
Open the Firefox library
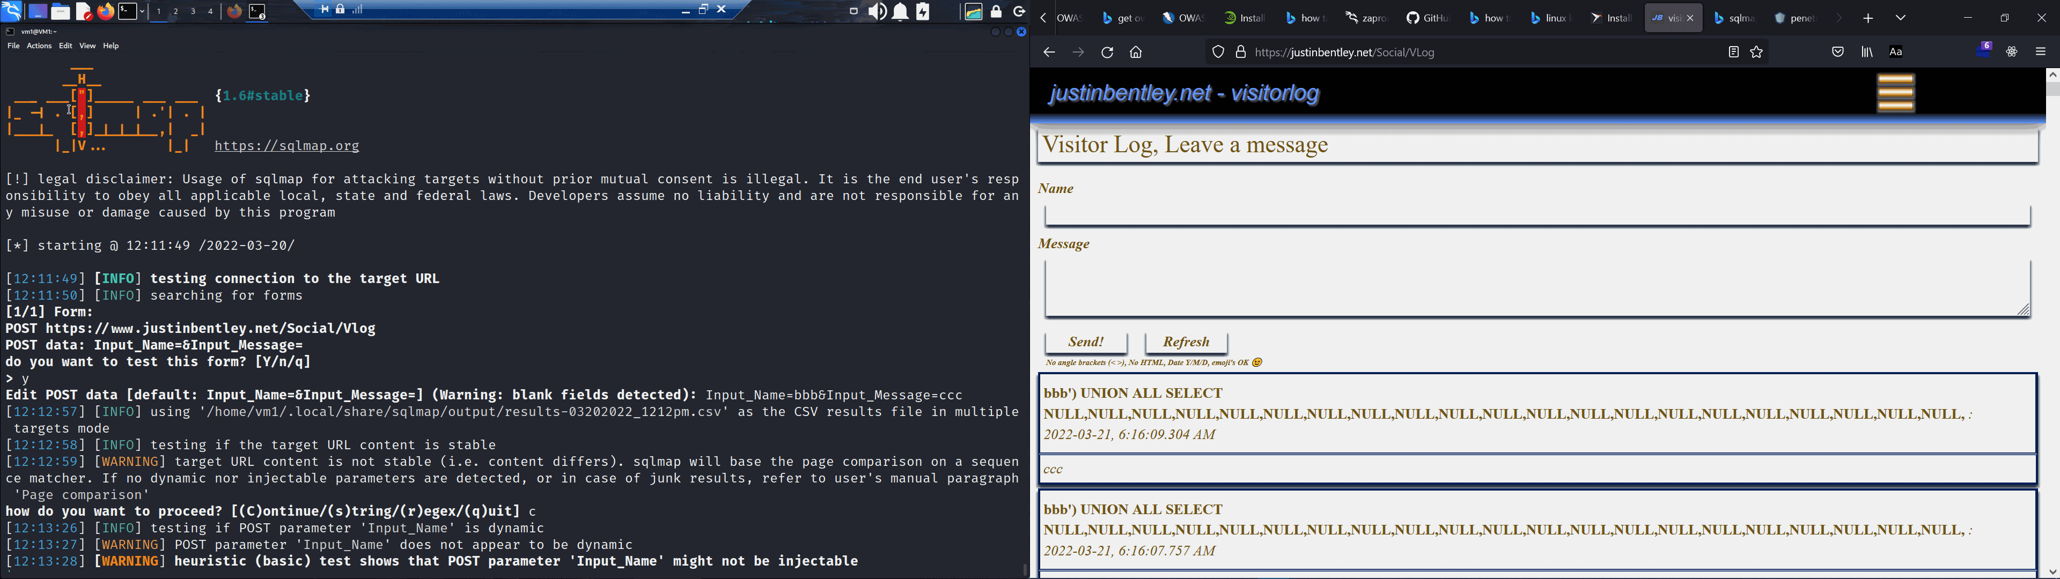1867,52
